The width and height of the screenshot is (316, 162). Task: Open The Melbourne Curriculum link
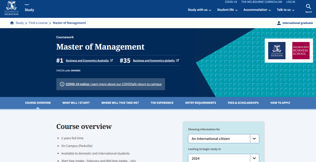tap(262, 2)
